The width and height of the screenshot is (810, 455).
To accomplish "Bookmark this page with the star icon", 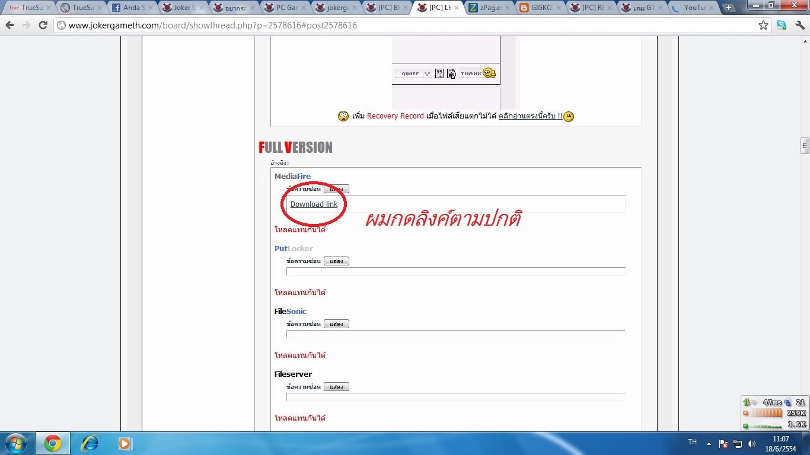I will [763, 25].
